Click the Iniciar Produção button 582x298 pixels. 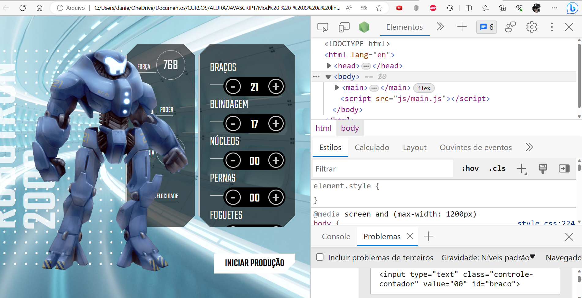tap(255, 263)
